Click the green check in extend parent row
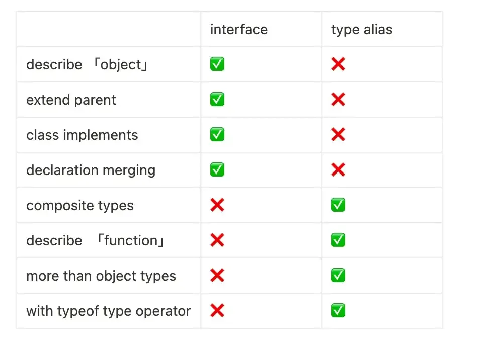The width and height of the screenshot is (487, 346). (217, 100)
